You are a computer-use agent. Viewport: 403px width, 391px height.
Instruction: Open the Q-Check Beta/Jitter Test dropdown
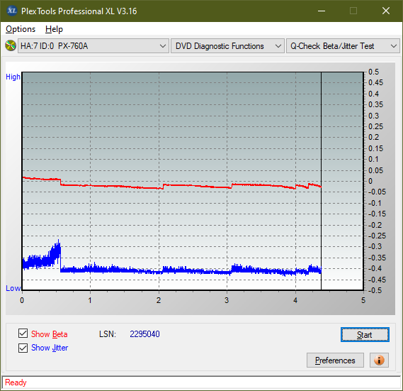pos(343,46)
